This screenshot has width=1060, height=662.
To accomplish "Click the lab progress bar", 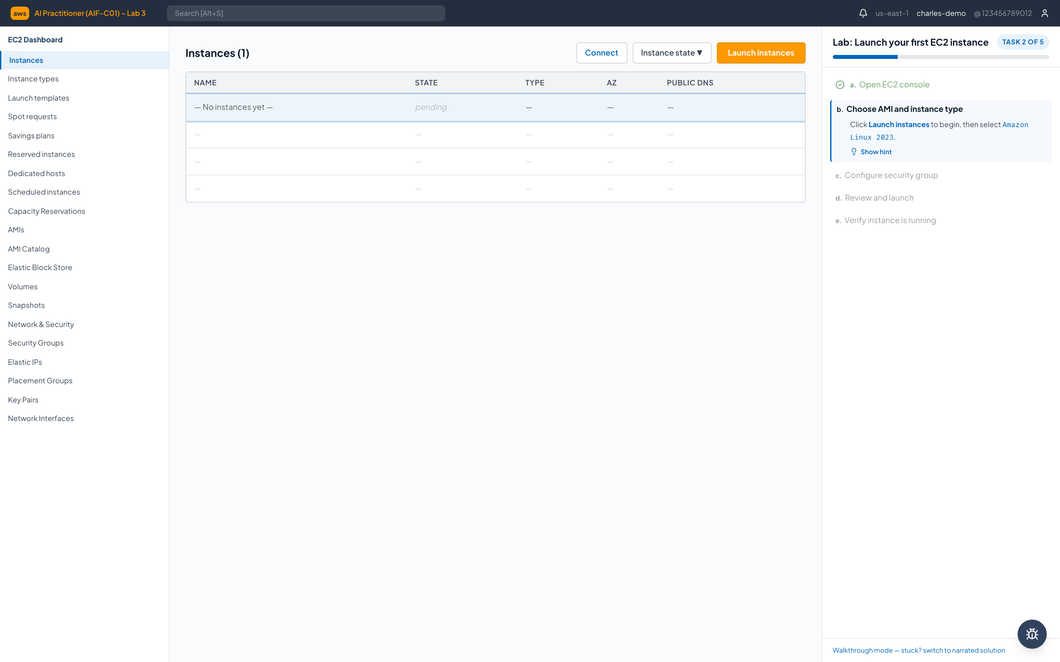I will [941, 57].
